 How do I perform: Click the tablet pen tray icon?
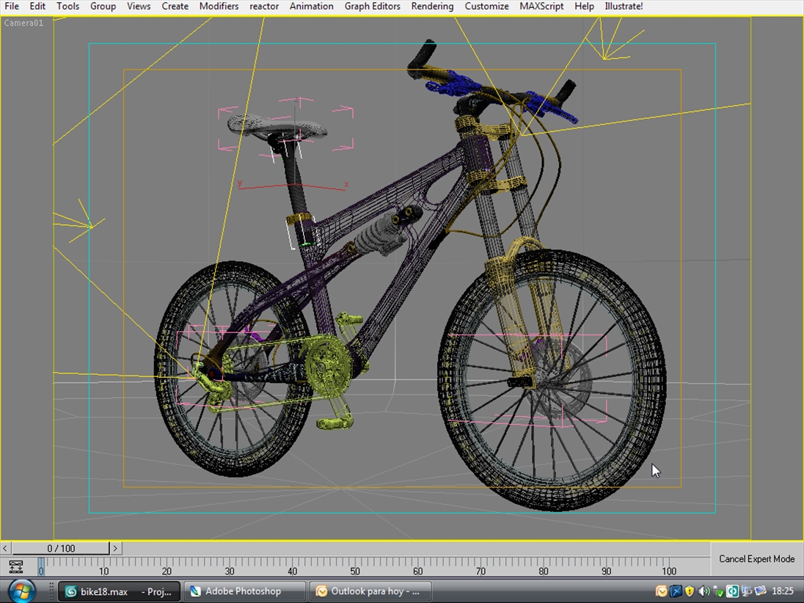[760, 591]
